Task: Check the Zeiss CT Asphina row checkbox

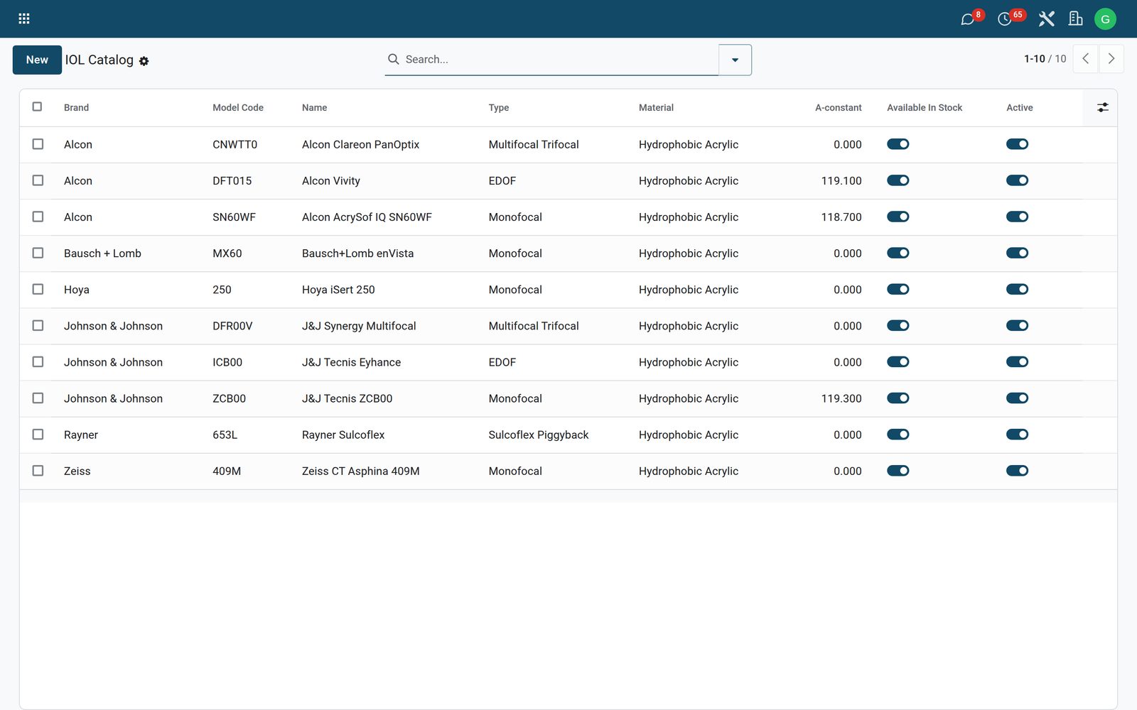Action: [x=38, y=470]
